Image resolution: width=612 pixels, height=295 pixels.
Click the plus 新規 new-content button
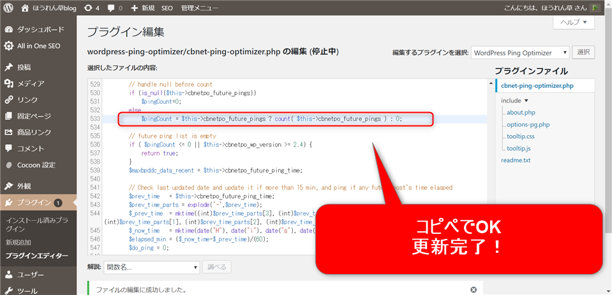143,8
